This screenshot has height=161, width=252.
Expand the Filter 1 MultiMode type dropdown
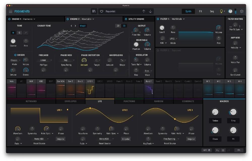178,19
